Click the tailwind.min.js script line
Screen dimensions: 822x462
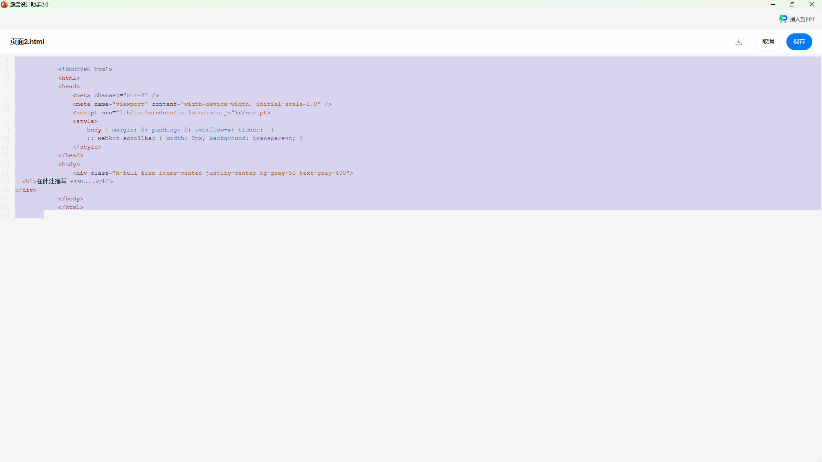(x=171, y=113)
